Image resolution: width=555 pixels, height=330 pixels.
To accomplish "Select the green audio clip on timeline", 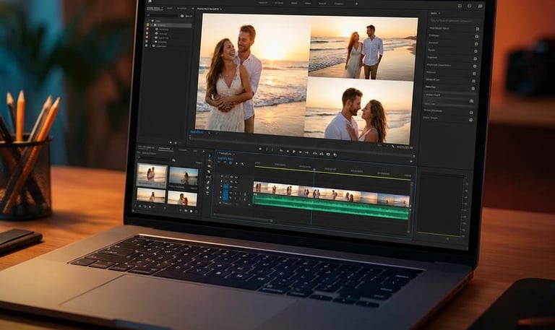I will (x=331, y=208).
